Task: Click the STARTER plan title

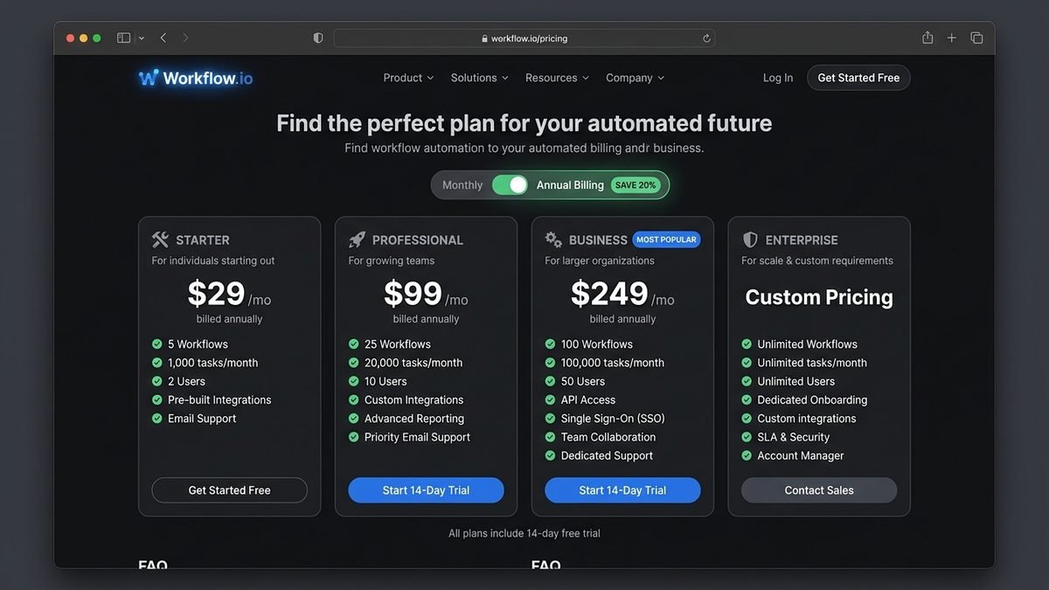Action: 203,240
